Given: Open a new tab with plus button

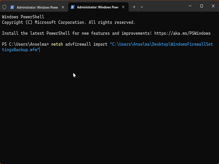Looking at the screenshot, I should (134, 7).
